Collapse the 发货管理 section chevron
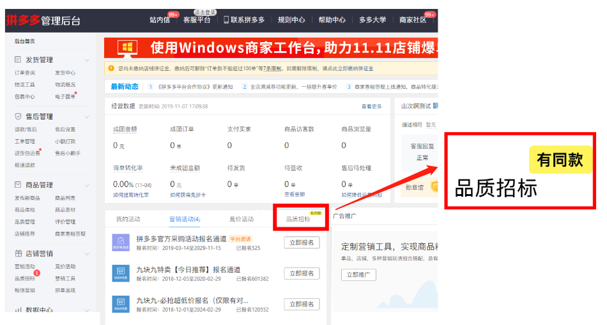607x325 pixels. (x=87, y=60)
